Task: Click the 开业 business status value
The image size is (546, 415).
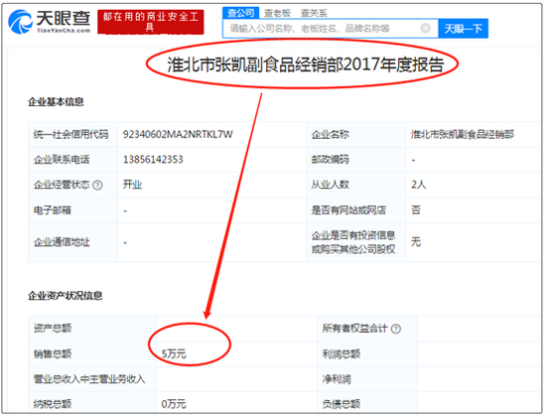Action: 132,185
